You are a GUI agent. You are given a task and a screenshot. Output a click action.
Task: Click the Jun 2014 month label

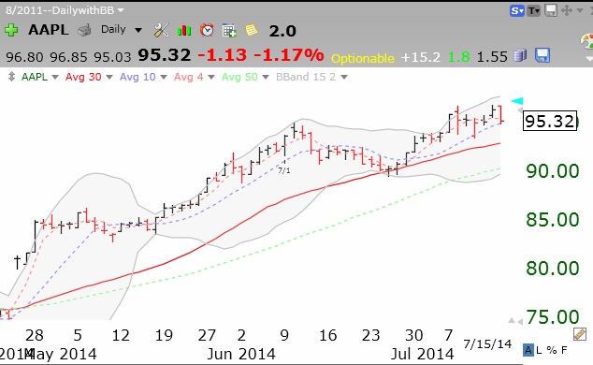tap(241, 355)
